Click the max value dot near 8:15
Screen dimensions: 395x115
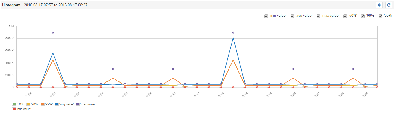[x=233, y=33]
